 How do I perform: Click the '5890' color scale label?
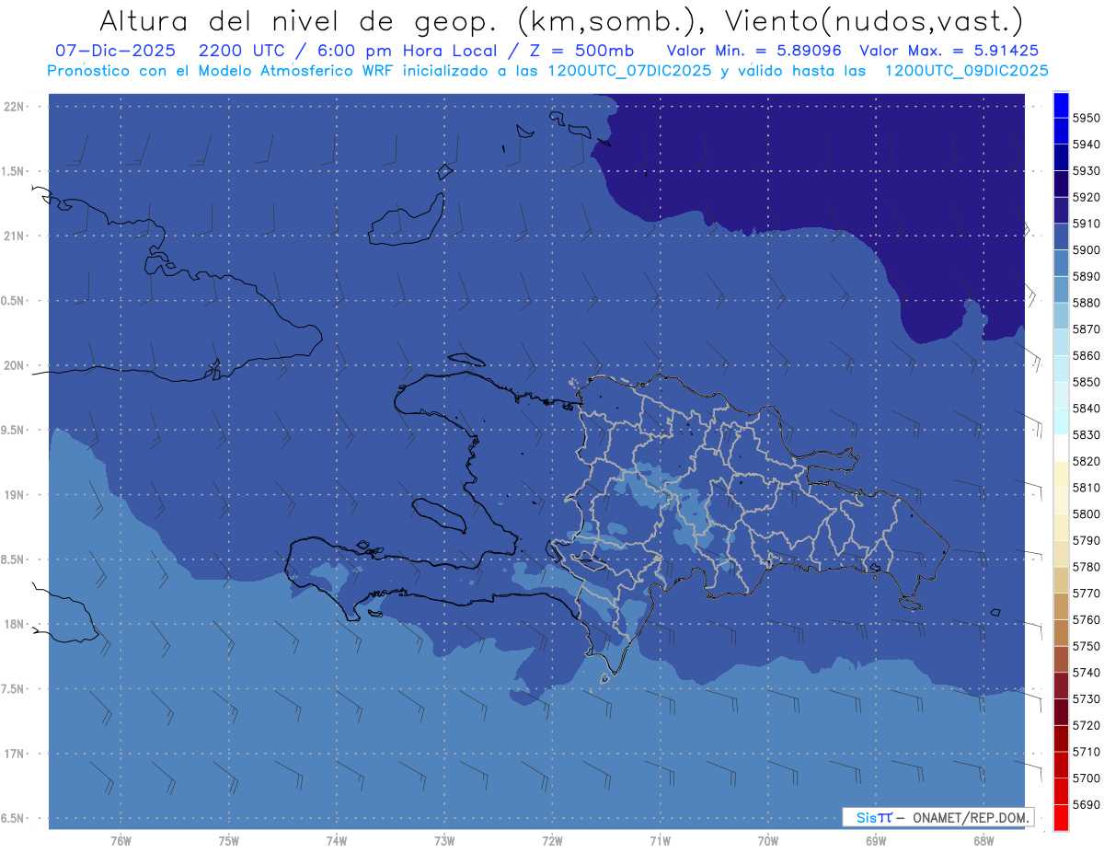click(1087, 276)
